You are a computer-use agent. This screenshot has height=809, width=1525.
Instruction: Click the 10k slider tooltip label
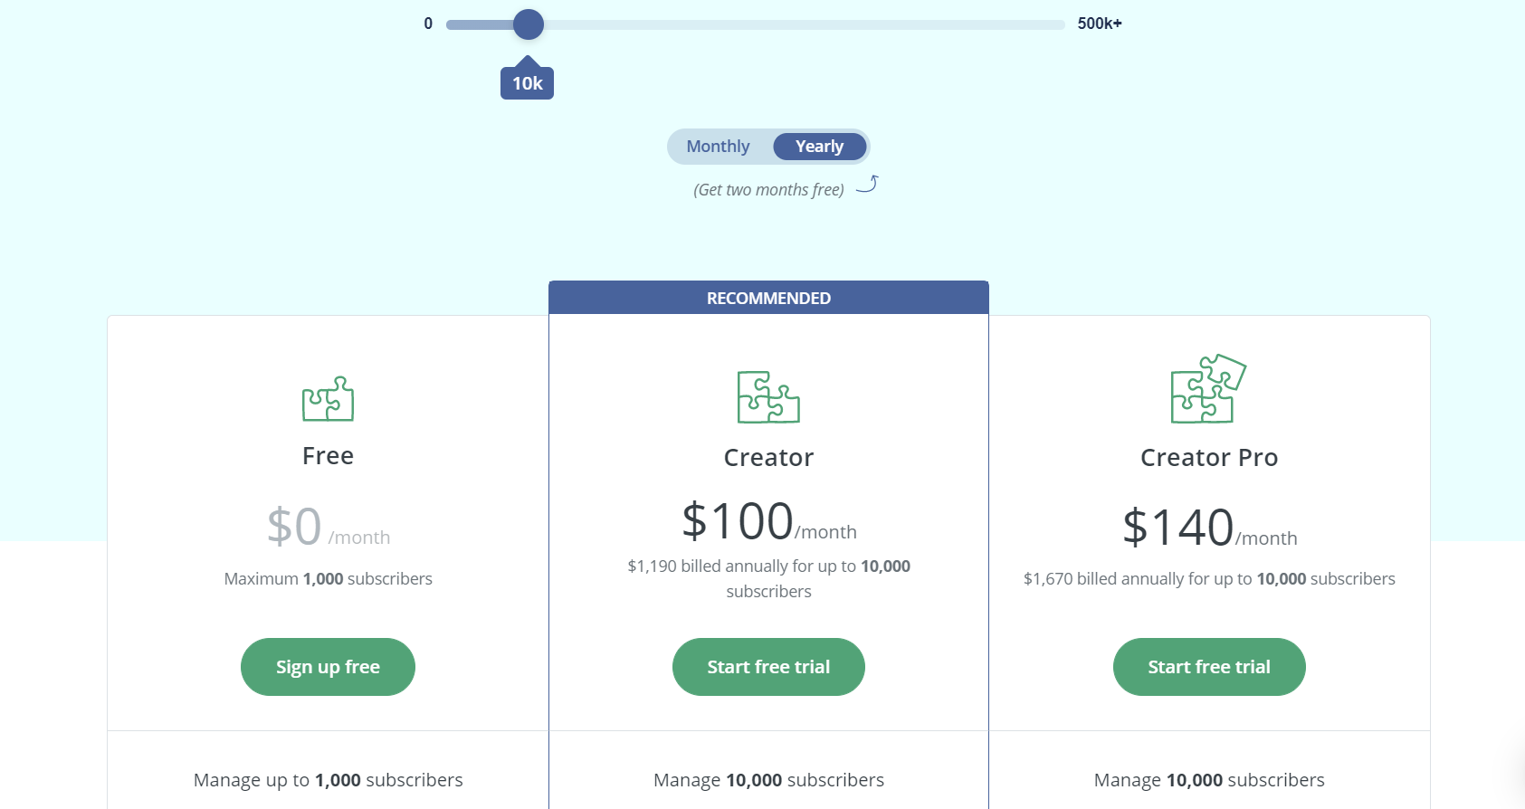(527, 83)
